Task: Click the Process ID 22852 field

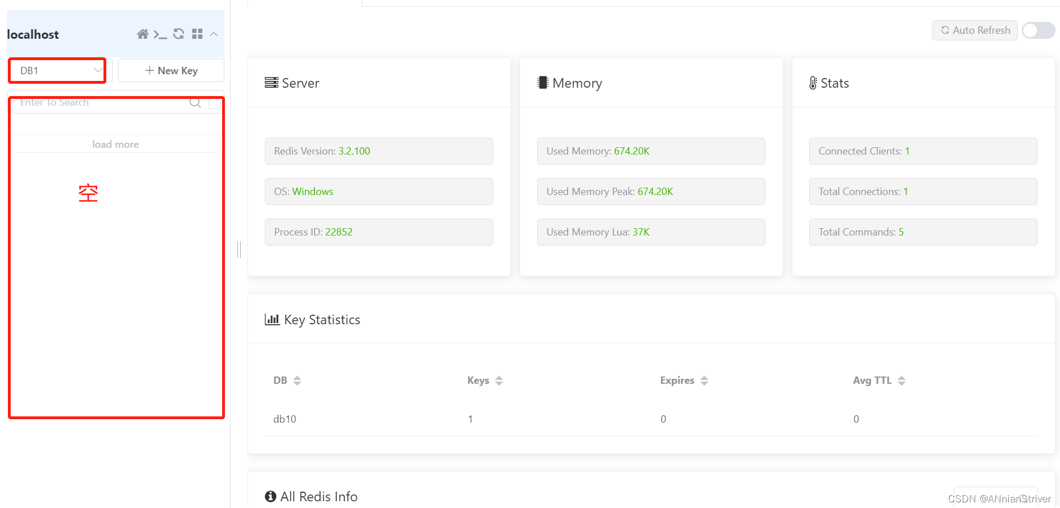Action: 379,232
